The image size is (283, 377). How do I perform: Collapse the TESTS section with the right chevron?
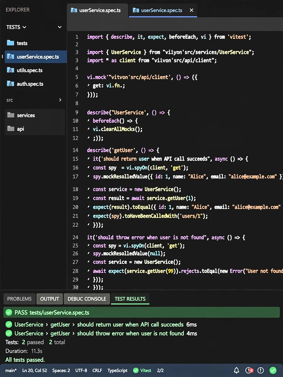tap(60, 27)
